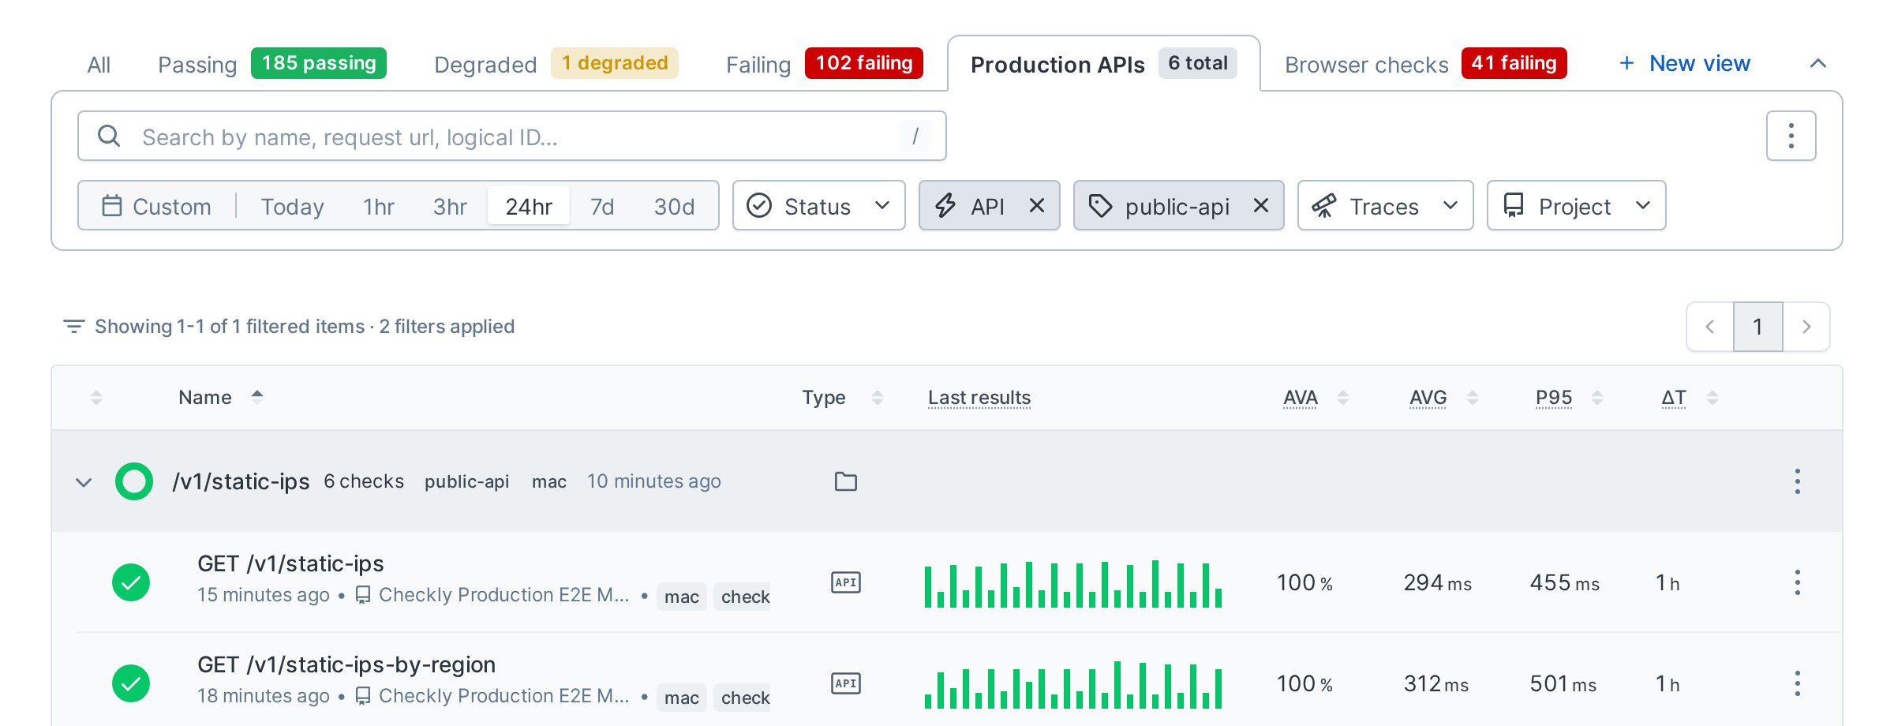Open the Traces filter dropdown

[1385, 205]
